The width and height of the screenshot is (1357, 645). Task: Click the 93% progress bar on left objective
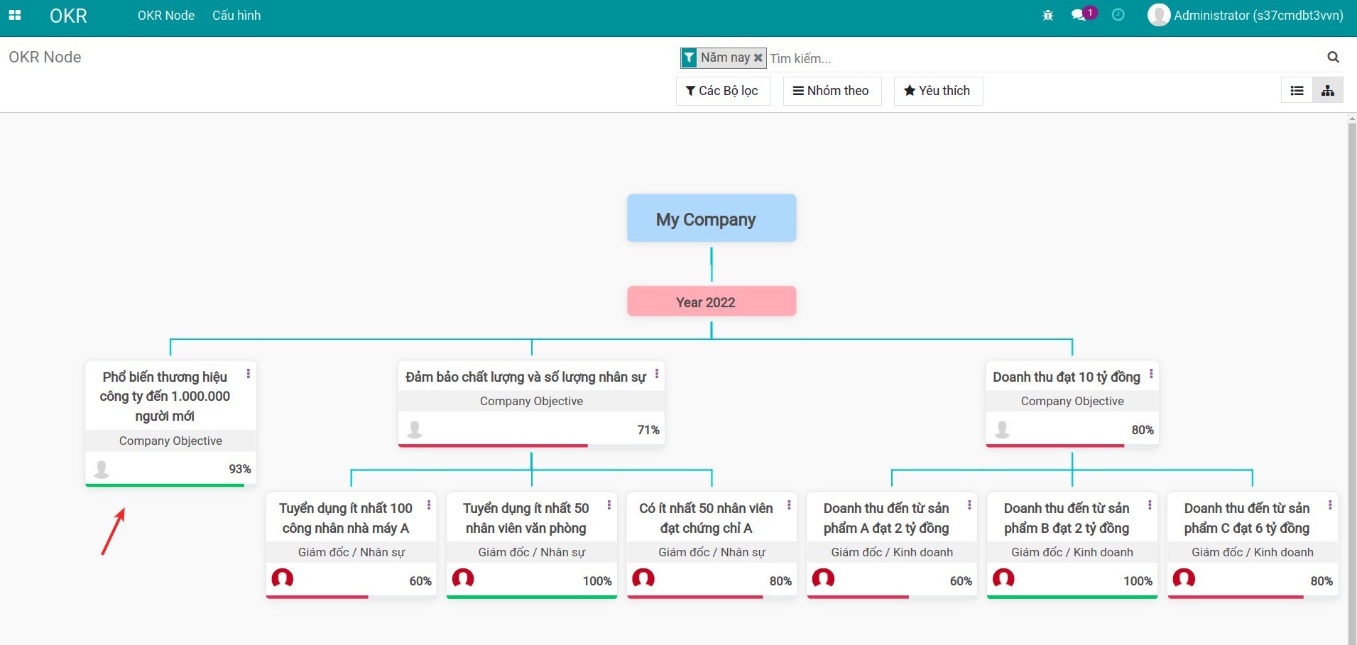pyautogui.click(x=165, y=486)
